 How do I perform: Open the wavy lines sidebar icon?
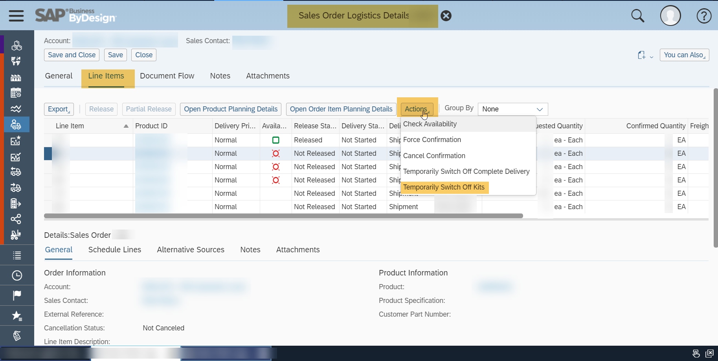click(16, 109)
